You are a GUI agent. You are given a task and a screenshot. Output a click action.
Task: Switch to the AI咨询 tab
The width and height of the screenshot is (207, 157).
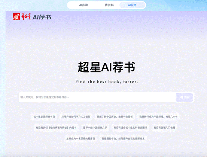pyautogui.click(x=83, y=5)
